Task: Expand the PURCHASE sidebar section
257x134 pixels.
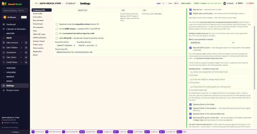Action: click(11, 68)
